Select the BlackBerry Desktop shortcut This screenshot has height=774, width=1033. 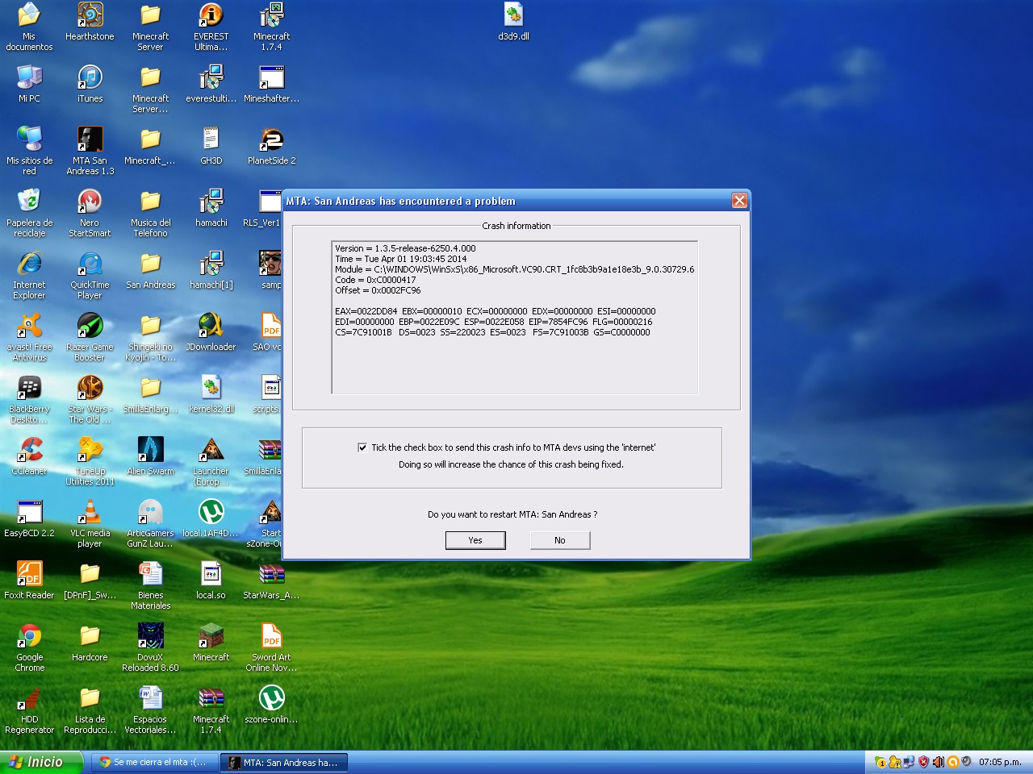click(x=29, y=399)
